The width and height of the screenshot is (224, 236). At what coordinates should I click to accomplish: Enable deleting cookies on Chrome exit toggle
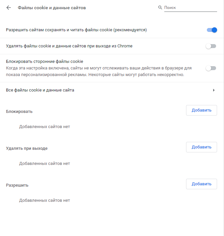click(x=211, y=46)
